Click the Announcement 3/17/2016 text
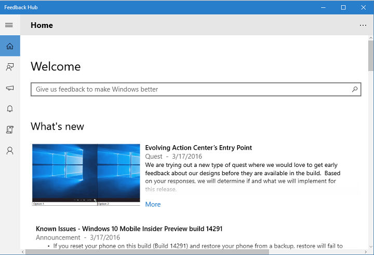374x255 pixels. pyautogui.click(x=78, y=237)
